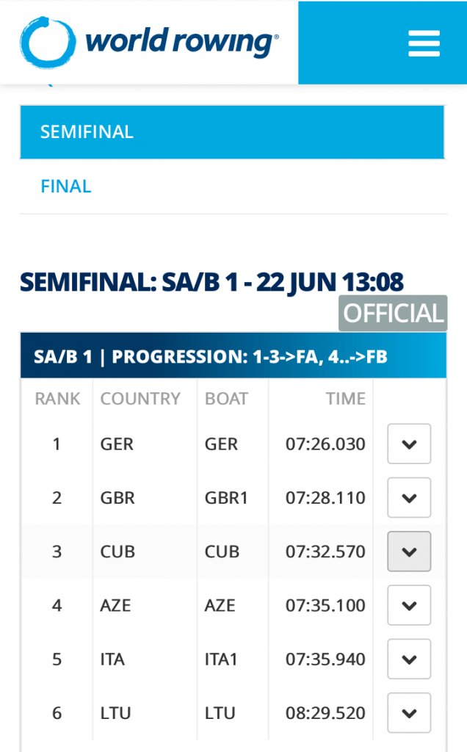Click the COUNTRY column header

click(140, 399)
